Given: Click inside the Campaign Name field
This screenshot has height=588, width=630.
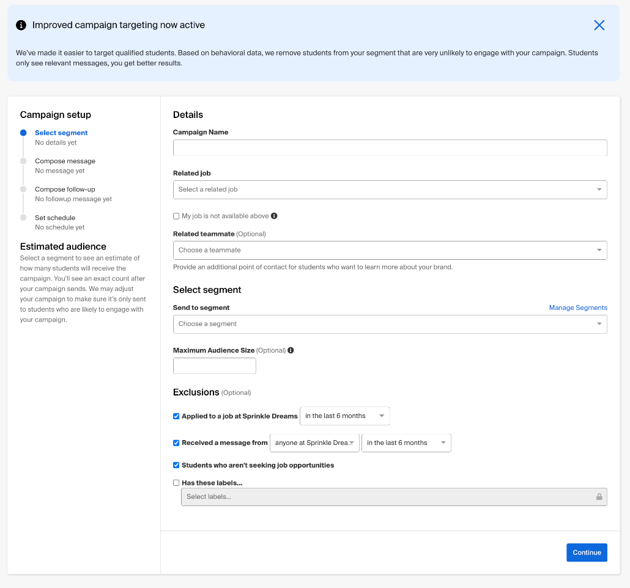Looking at the screenshot, I should (x=390, y=147).
